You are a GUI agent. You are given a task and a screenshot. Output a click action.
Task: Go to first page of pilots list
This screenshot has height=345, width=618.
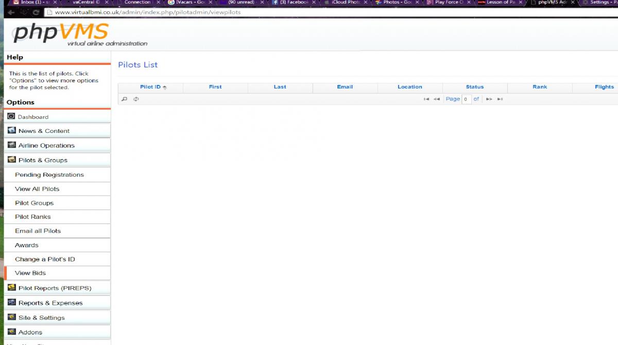click(426, 99)
